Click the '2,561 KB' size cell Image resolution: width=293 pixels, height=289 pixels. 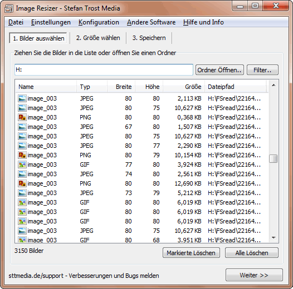189,174
